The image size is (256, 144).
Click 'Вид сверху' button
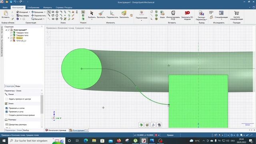(23, 16)
